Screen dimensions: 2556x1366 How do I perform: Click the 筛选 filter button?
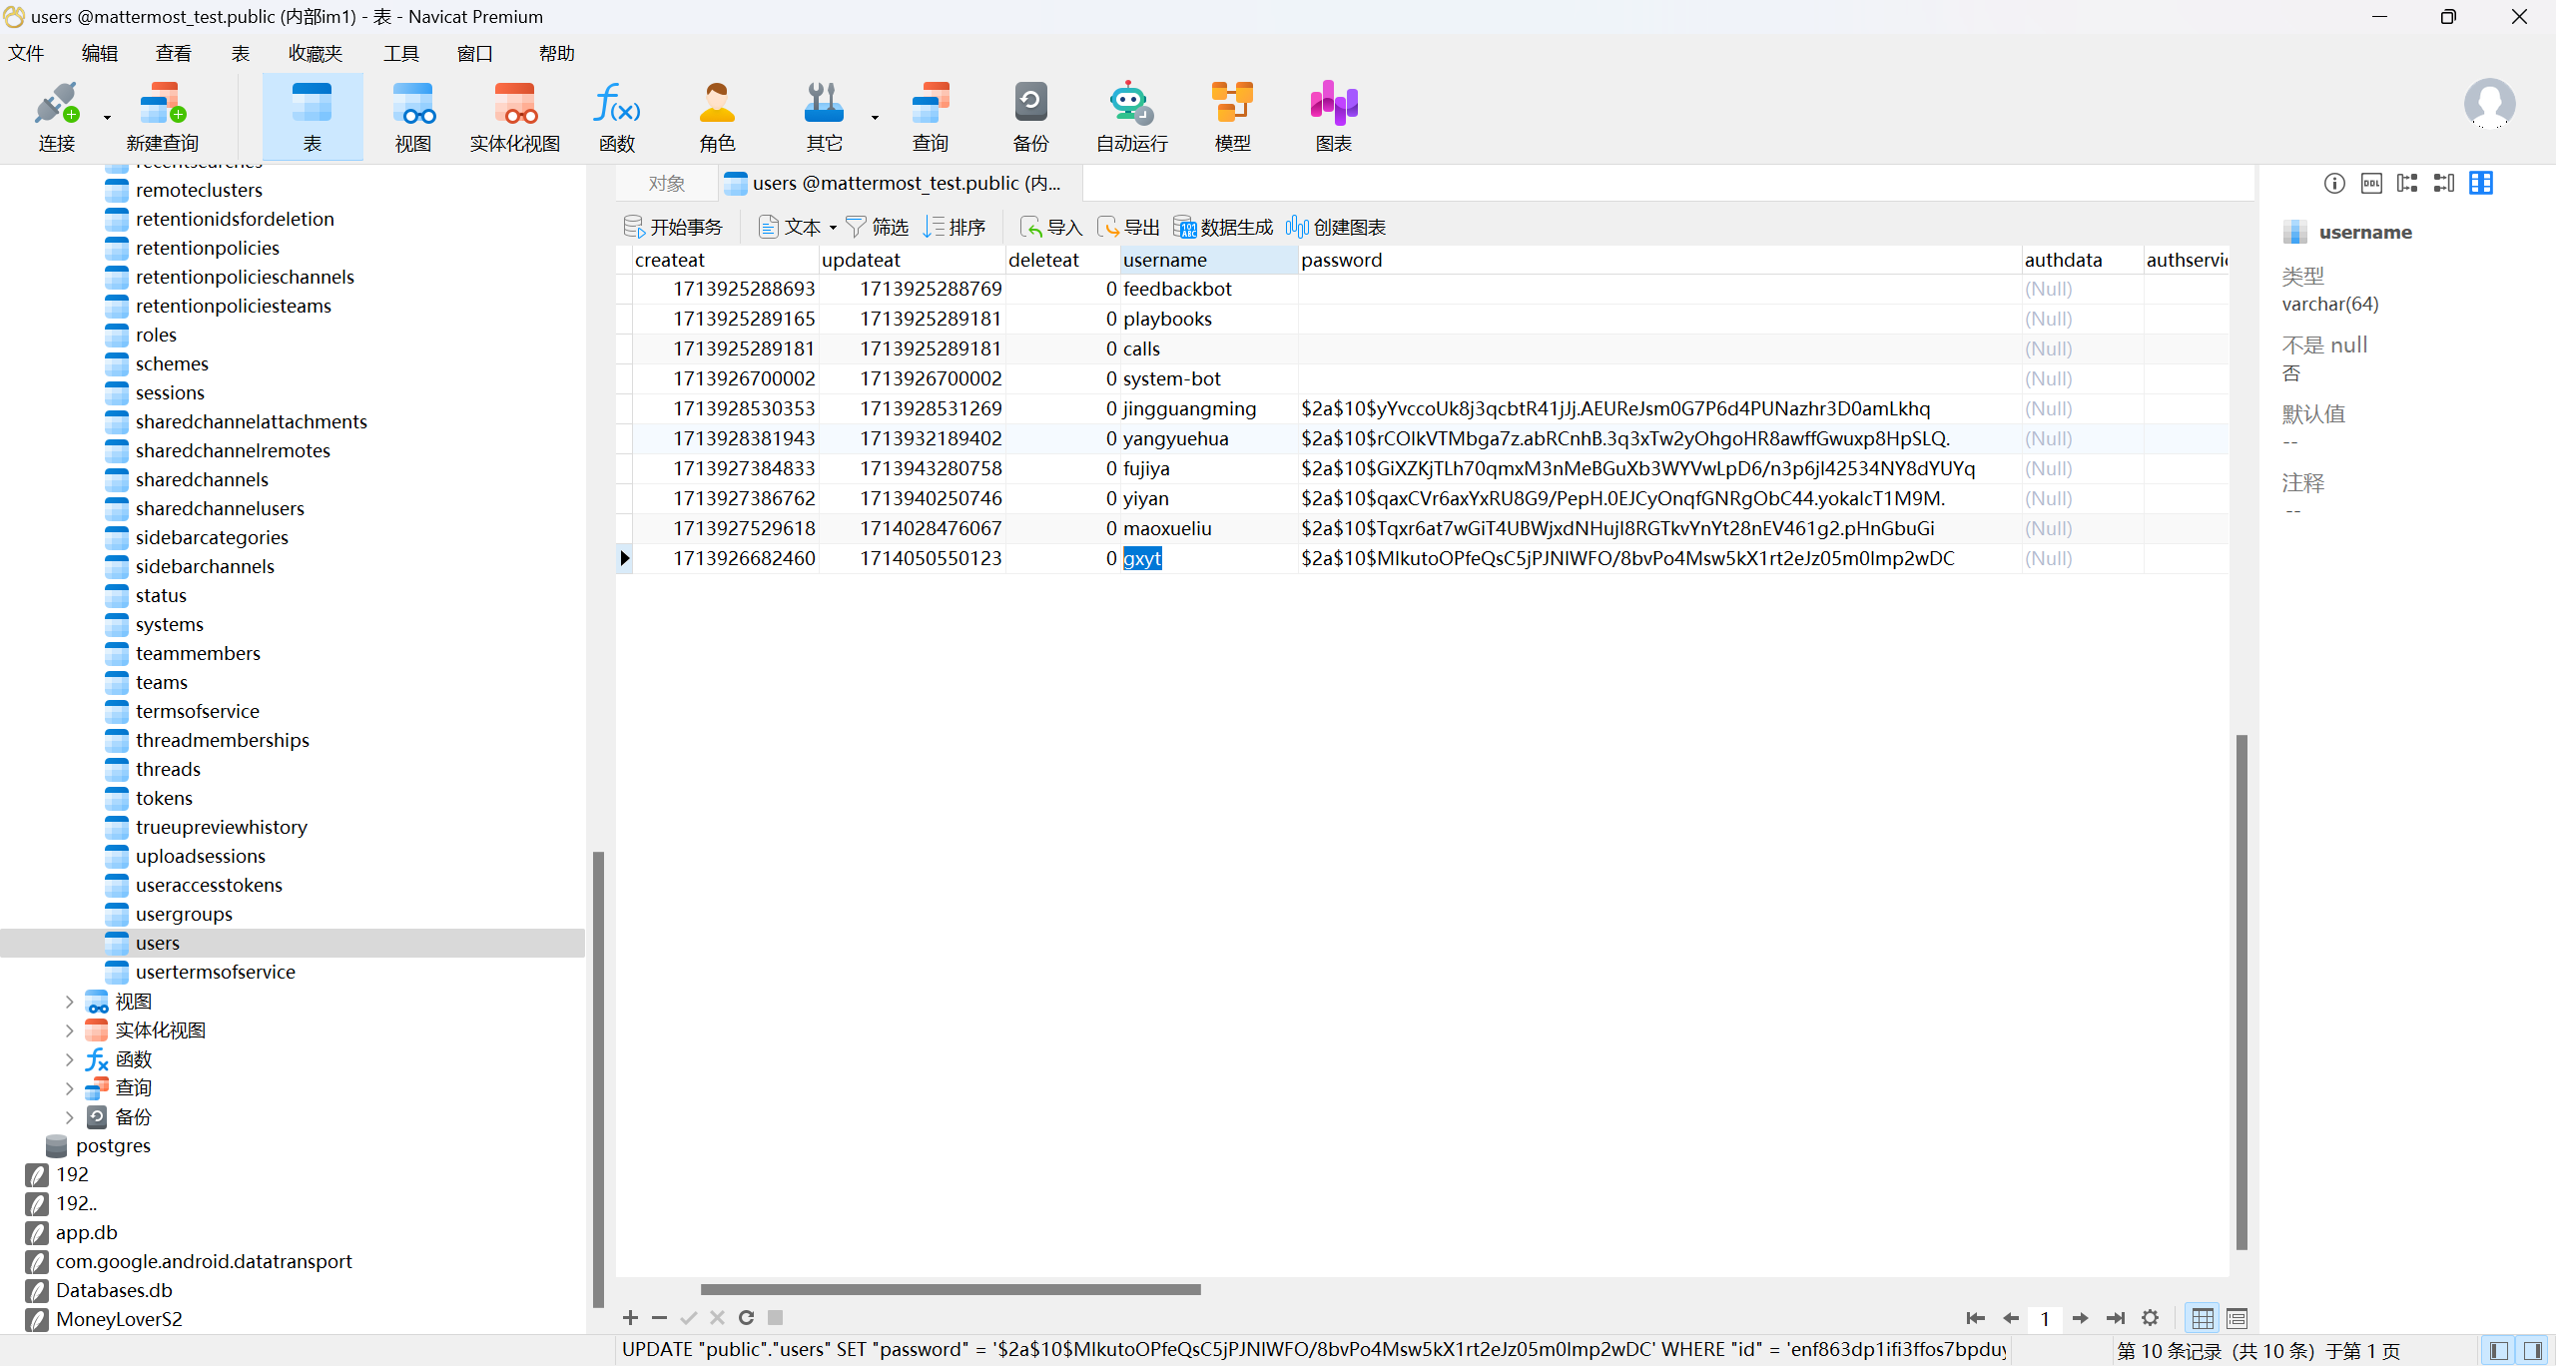(878, 228)
